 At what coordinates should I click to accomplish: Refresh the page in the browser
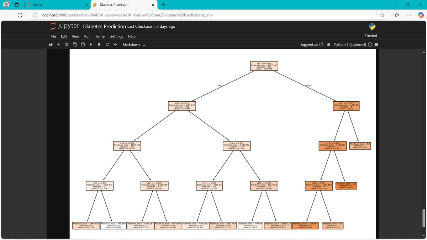point(20,15)
